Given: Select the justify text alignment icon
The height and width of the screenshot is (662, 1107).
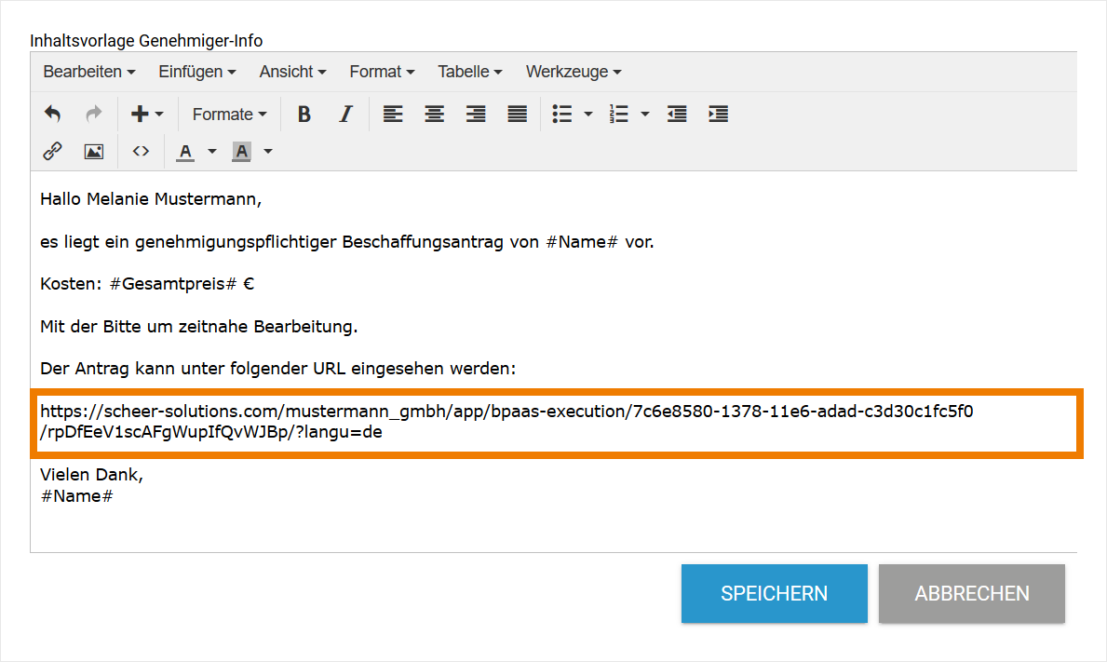Looking at the screenshot, I should tap(517, 114).
